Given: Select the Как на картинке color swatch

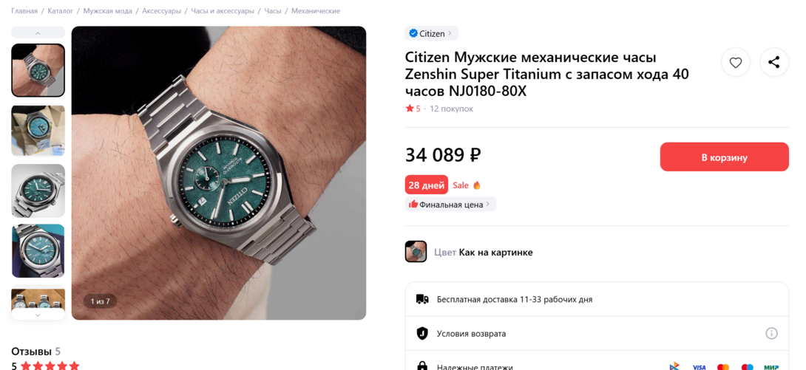Looking at the screenshot, I should click(x=416, y=251).
